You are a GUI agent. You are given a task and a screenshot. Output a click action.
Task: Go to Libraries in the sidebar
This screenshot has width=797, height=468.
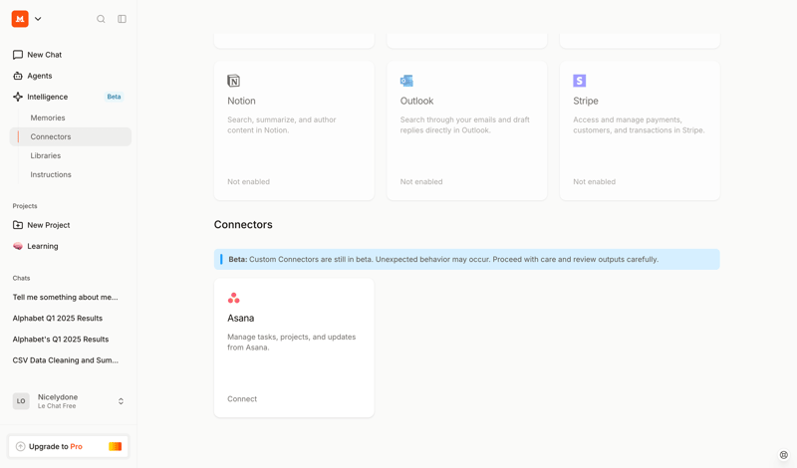click(x=46, y=155)
